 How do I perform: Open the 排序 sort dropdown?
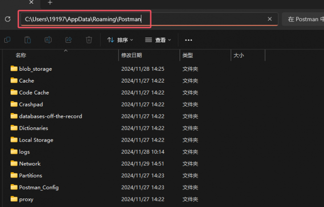(120, 40)
